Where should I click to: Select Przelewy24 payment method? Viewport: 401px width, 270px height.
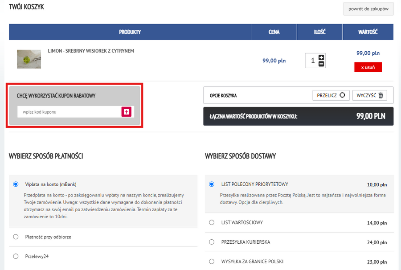pos(16,256)
